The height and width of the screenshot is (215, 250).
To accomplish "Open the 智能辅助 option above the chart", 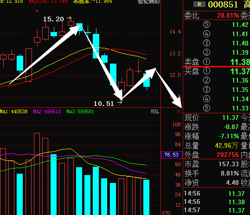I will [x=148, y=2].
